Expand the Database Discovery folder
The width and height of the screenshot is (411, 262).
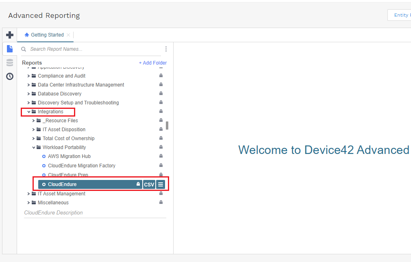click(28, 94)
